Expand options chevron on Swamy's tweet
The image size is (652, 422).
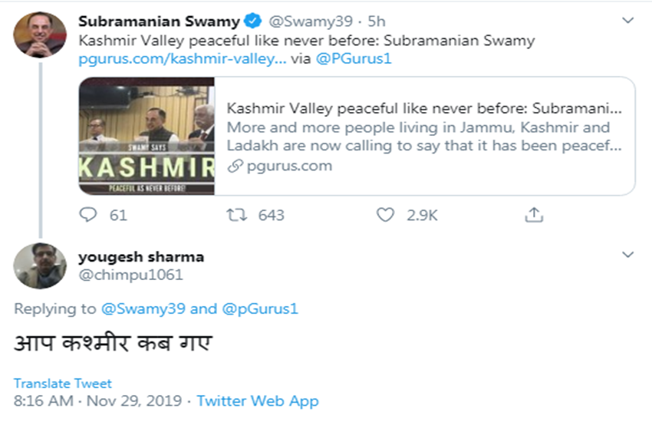[628, 21]
